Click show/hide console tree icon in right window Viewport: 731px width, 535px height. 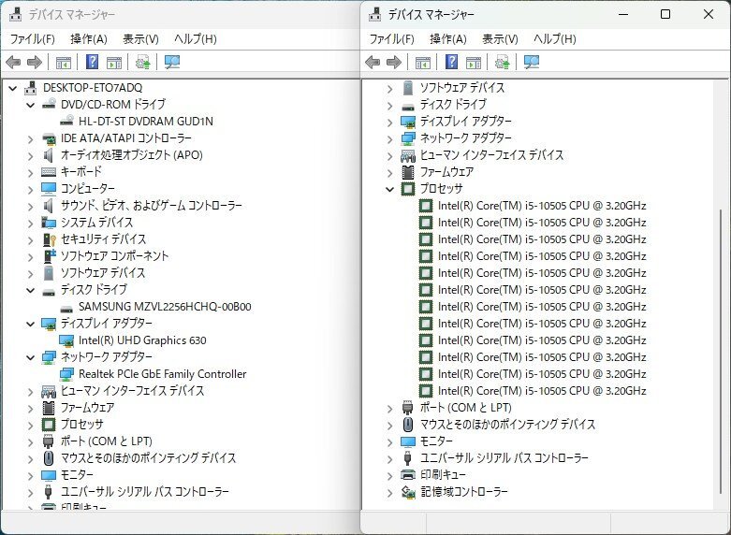tap(422, 62)
